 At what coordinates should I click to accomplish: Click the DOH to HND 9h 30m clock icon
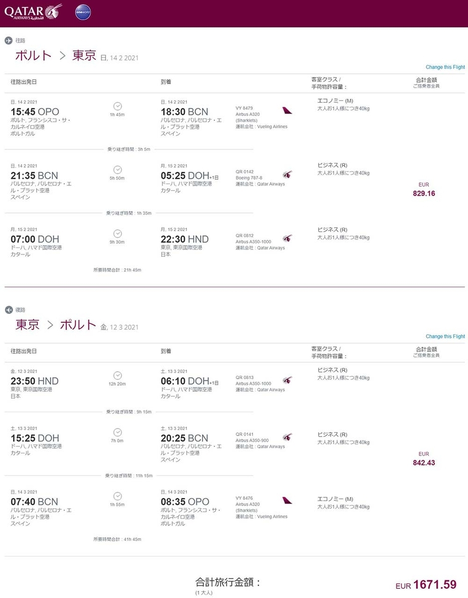pos(118,234)
